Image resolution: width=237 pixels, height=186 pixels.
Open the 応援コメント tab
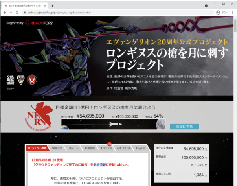pos(123,148)
